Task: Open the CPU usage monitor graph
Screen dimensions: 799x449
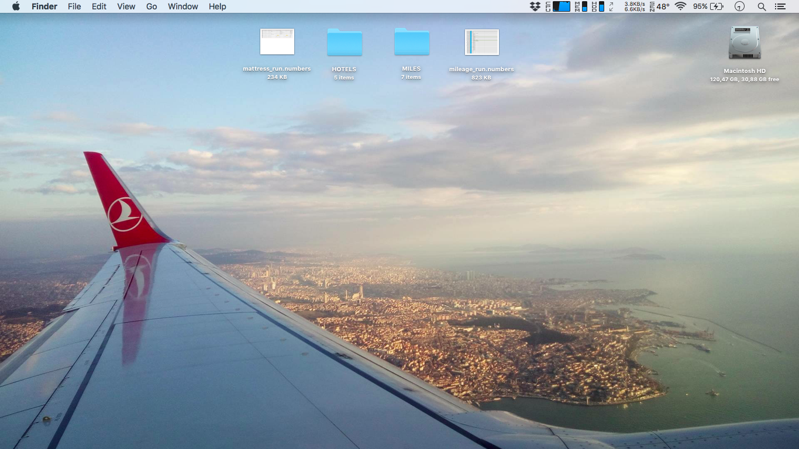Action: pyautogui.click(x=561, y=6)
